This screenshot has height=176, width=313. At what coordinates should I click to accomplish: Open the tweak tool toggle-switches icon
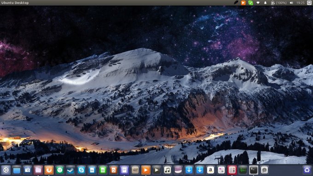[x=221, y=170]
